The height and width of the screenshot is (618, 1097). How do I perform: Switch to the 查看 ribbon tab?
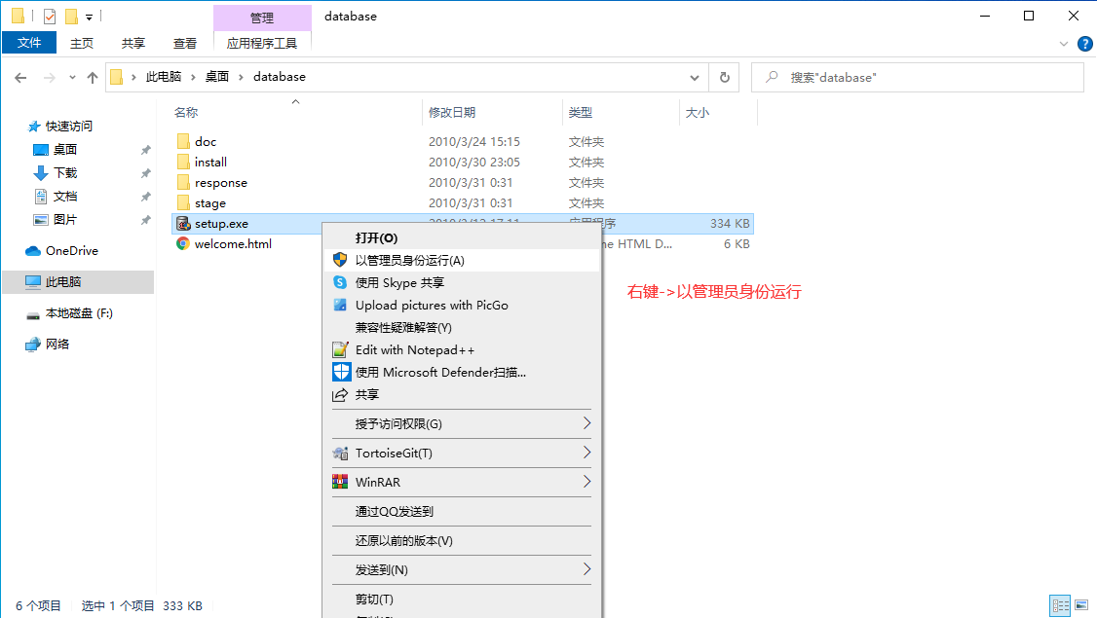coord(184,43)
